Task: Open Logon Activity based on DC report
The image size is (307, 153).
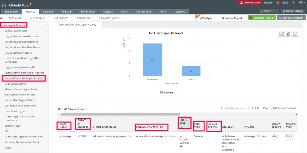Action: (x=20, y=67)
